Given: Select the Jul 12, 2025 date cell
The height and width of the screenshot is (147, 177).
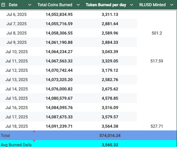Looking at the screenshot, I should coord(17,70).
